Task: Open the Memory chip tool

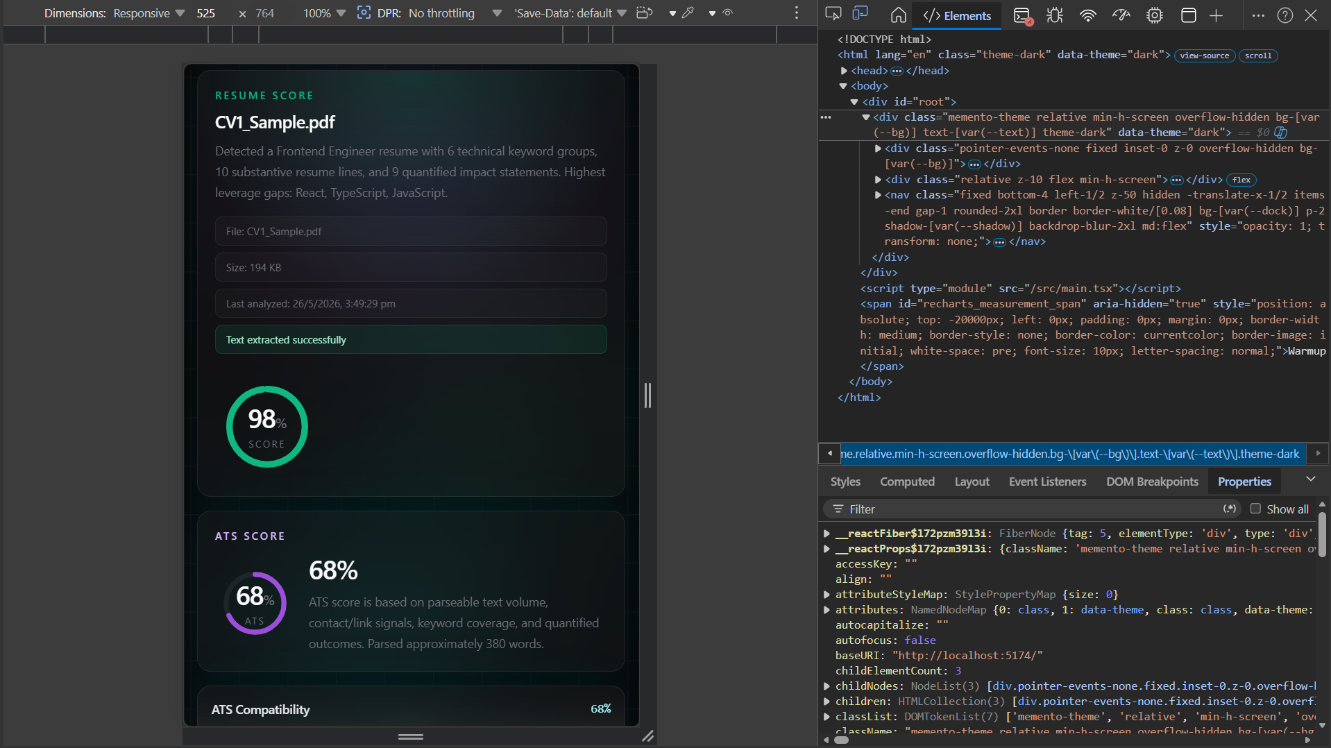Action: pos(1155,15)
